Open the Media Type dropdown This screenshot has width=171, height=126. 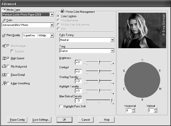click(x=52, y=14)
